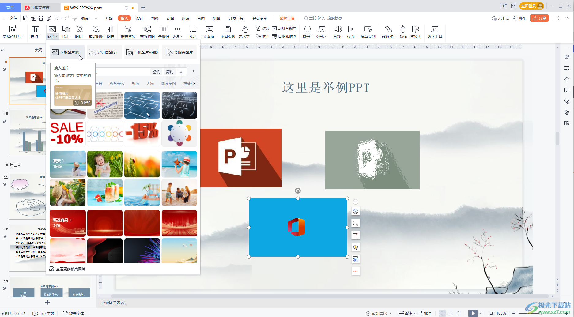Screen dimensions: 574x317
Task: Collapse the slide thumbnail panel
Action: click(x=3, y=50)
